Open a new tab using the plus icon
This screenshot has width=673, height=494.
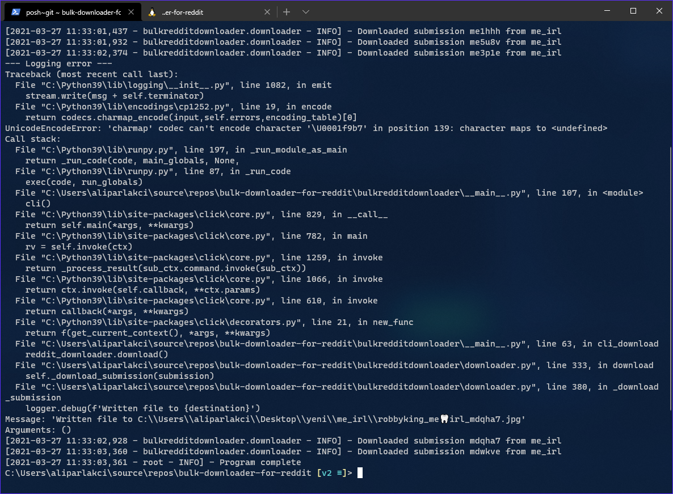click(x=286, y=11)
